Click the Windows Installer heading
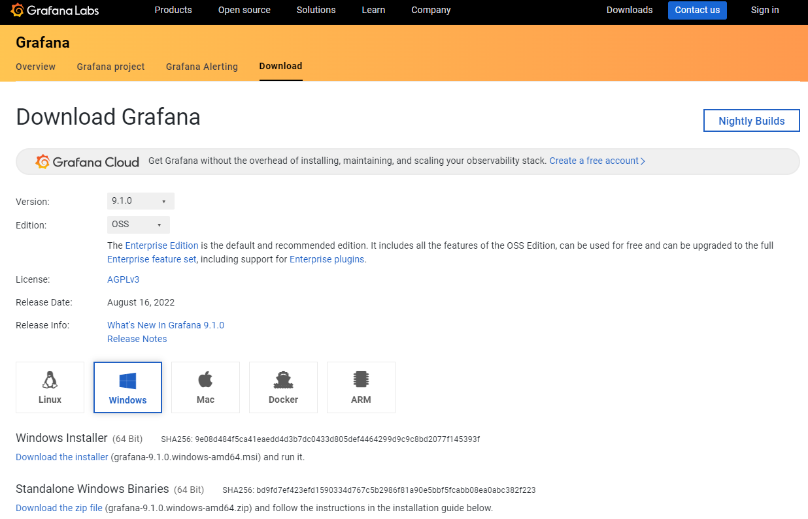This screenshot has width=808, height=519. tap(61, 438)
